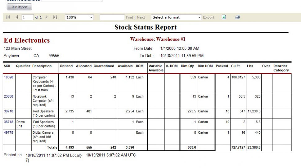Viewport: 301px width, 168px height.
Task: Advance to the next report page
Action: [47, 17]
